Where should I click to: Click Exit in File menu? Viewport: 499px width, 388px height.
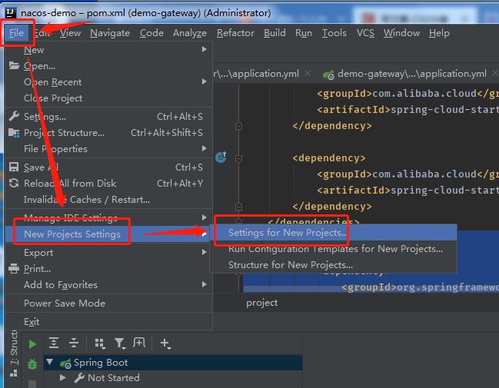(109, 322)
